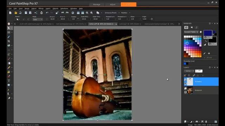
Task: Select the Art Media 1 layer row
Action: click(201, 82)
